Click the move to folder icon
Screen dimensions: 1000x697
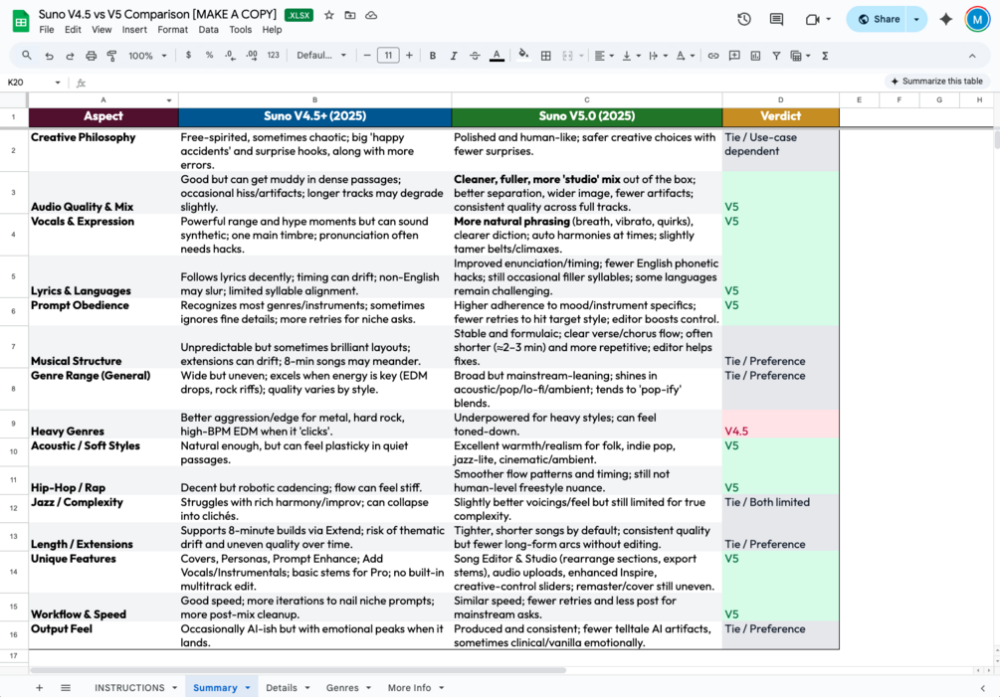tap(350, 15)
